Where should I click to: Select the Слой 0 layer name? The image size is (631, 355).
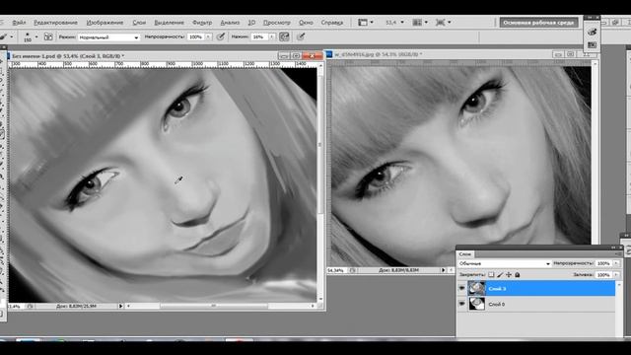point(497,305)
